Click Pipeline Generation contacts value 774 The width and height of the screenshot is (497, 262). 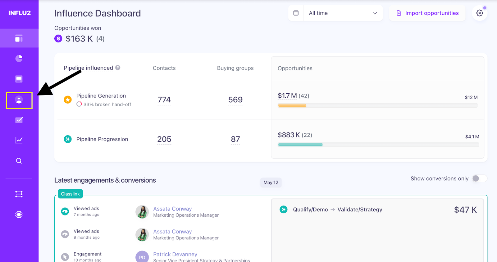pos(164,100)
